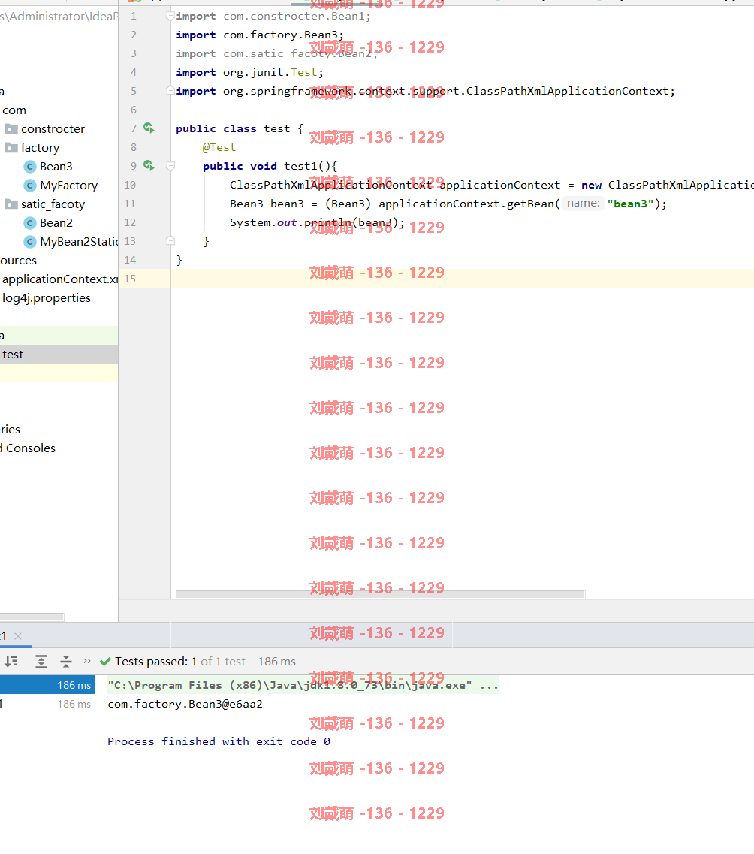Click the fold end marker at line 13
Image resolution: width=754 pixels, height=854 pixels.
pyautogui.click(x=170, y=241)
